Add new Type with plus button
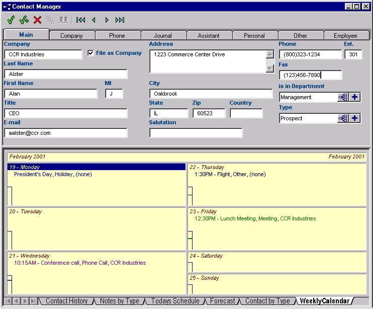 pos(355,118)
